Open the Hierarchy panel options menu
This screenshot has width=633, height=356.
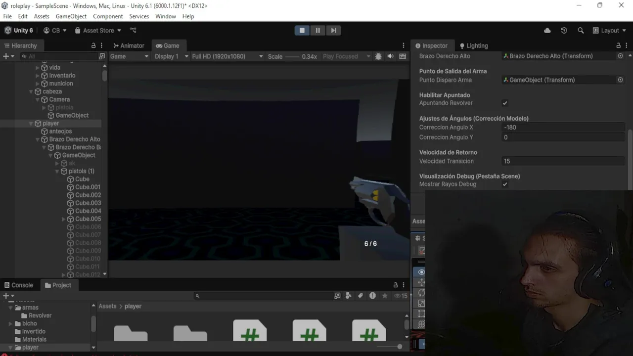point(102,45)
